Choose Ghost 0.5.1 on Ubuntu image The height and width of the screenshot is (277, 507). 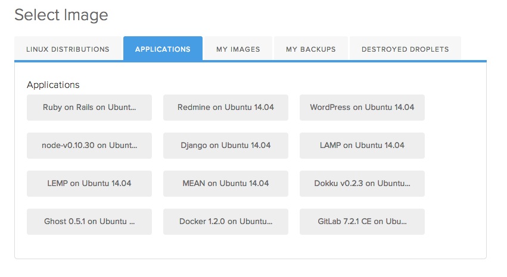tap(89, 222)
